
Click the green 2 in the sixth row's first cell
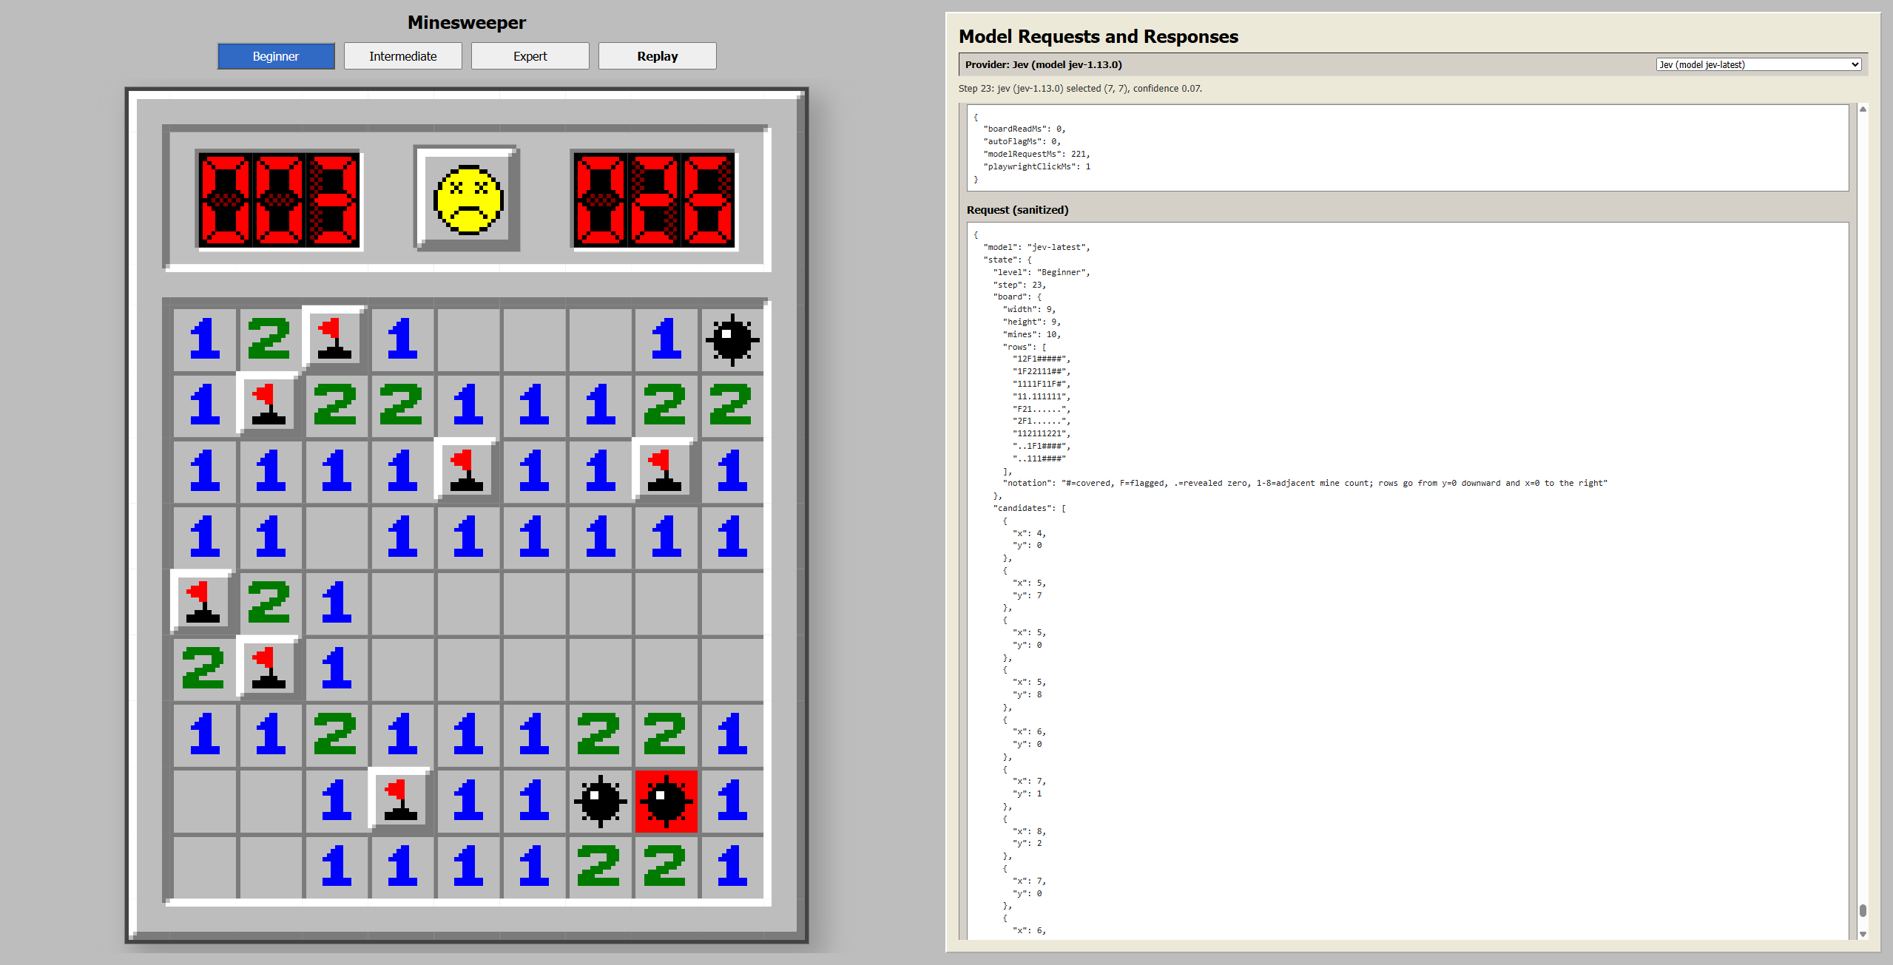tap(204, 668)
